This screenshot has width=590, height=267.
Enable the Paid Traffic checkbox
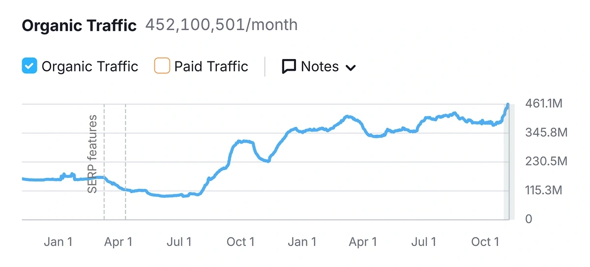(x=162, y=66)
